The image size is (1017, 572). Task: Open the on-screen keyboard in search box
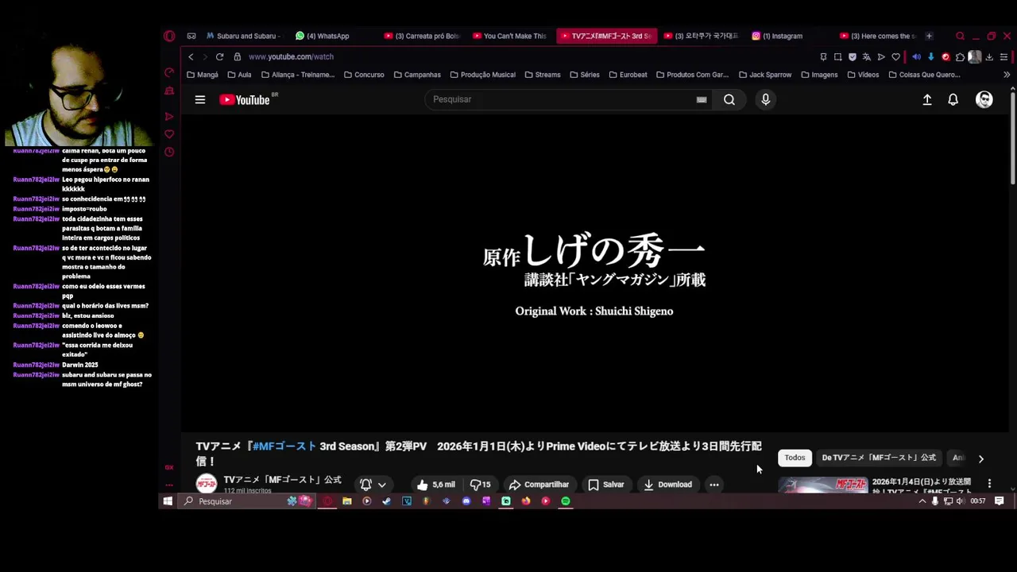[x=702, y=99]
